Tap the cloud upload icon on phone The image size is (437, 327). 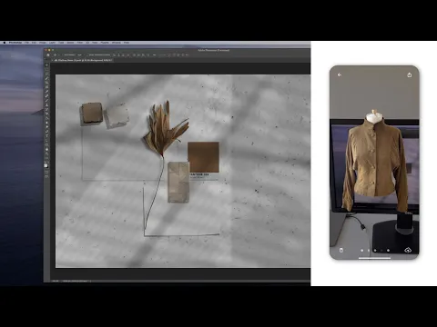click(x=408, y=250)
